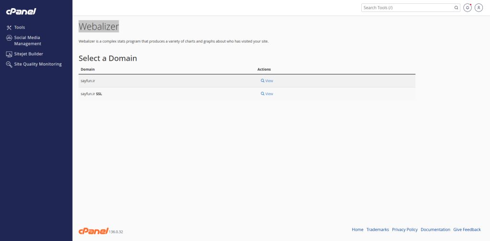Viewport: 490px width, 241px height.
Task: Click the magnifier icon in sayfun.ir SSL row
Action: [263, 94]
